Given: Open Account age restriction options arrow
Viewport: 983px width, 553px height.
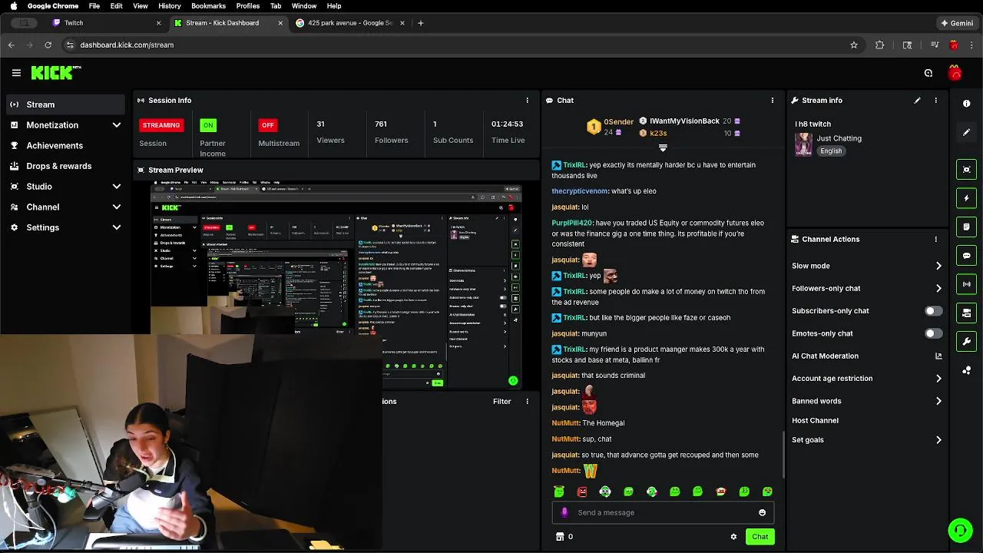Looking at the screenshot, I should [x=938, y=379].
